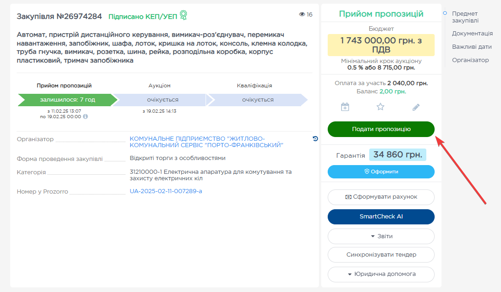
Task: Add tender to favorites with star icon
Action: (x=380, y=107)
